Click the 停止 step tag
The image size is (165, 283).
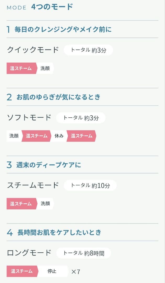point(52,271)
